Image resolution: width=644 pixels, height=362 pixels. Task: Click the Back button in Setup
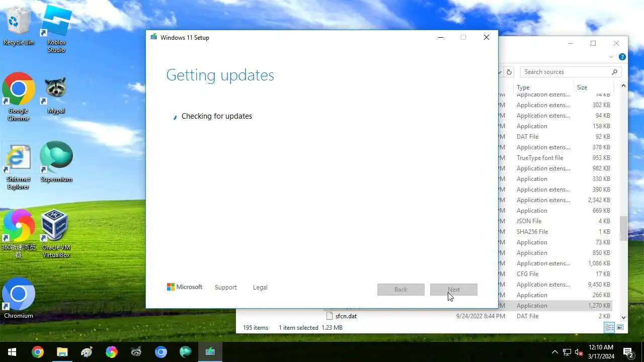coord(401,290)
